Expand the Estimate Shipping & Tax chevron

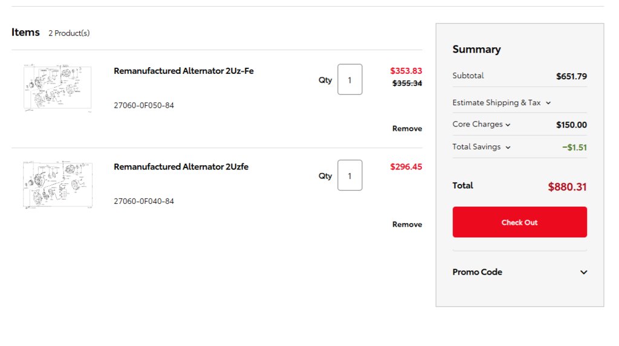pyautogui.click(x=548, y=103)
